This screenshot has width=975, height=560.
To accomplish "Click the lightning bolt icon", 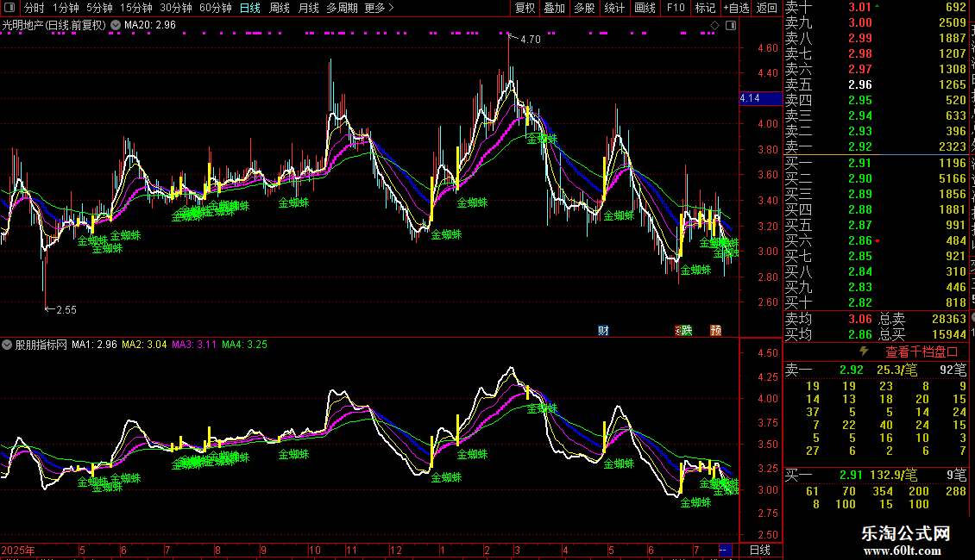I will pyautogui.click(x=864, y=352).
